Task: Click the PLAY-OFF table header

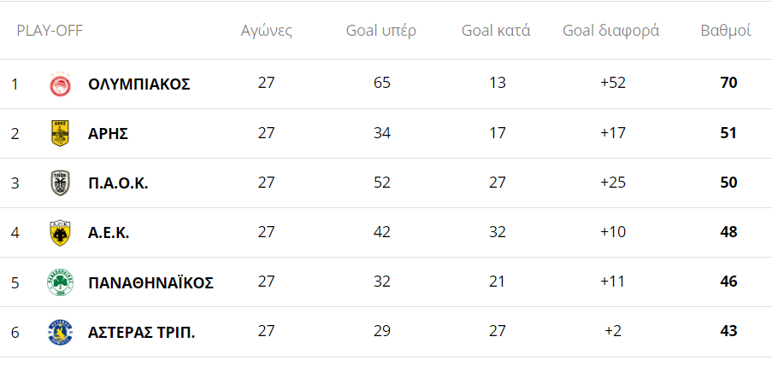Action: 50,31
